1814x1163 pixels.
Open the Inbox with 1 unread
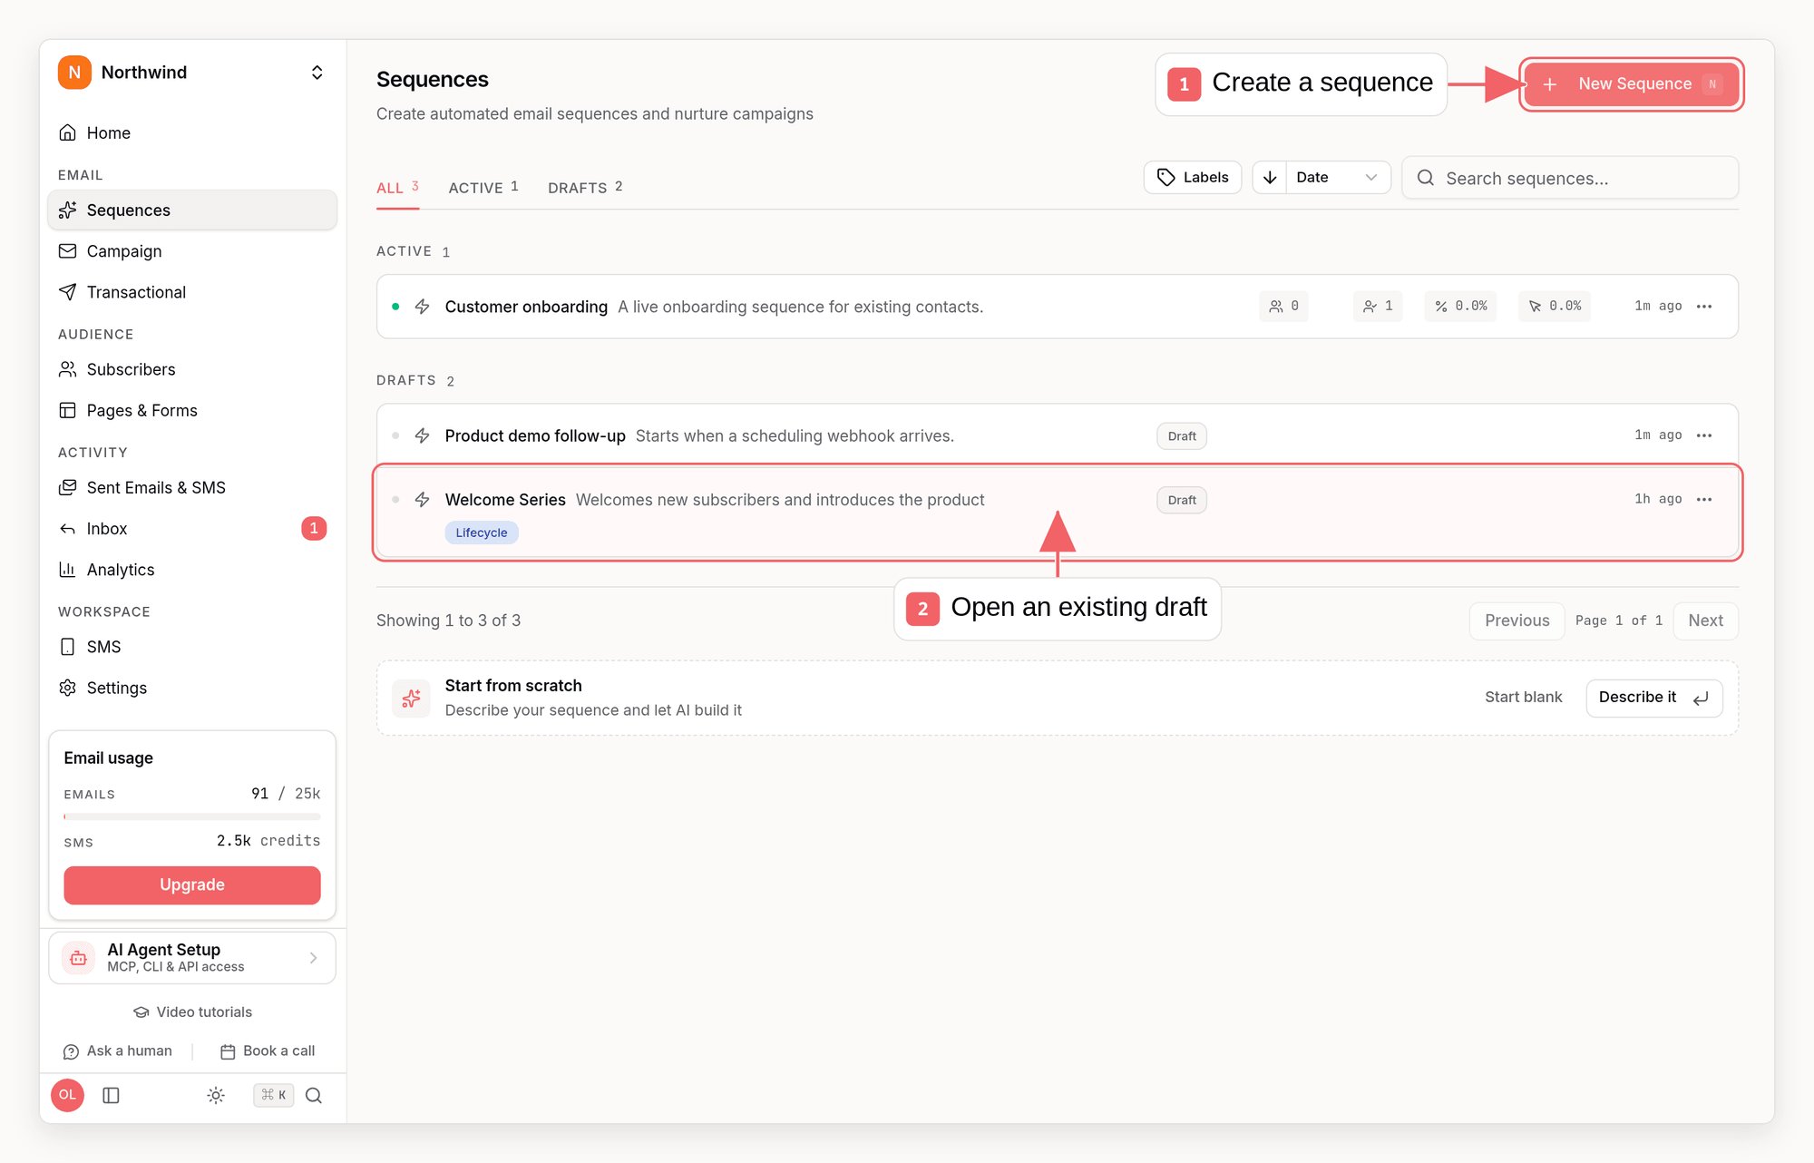pyautogui.click(x=191, y=528)
